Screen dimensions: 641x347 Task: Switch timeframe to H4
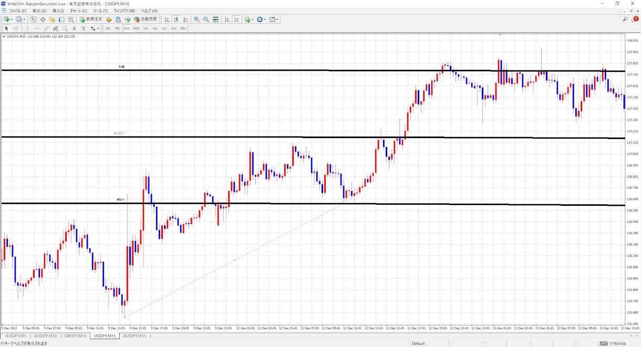click(155, 28)
